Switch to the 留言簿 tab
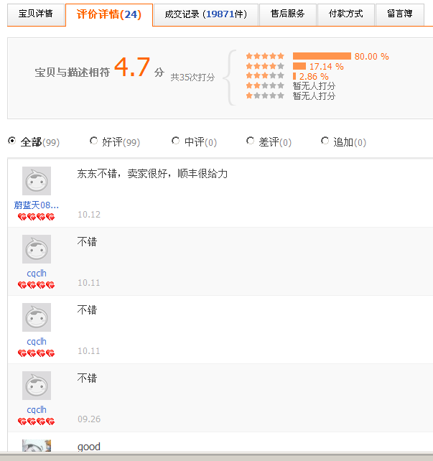 tap(399, 14)
